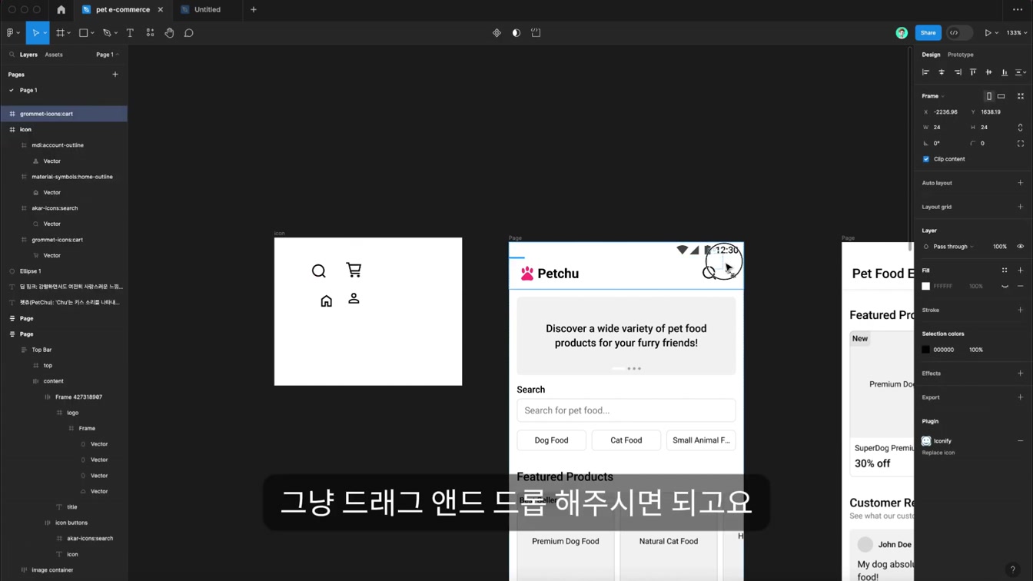Click resize to fit icon
The image size is (1033, 581).
coord(1021,96)
